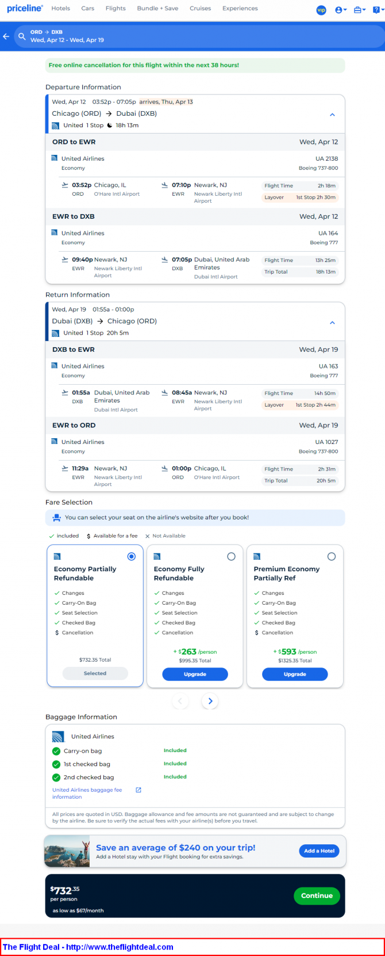The image size is (385, 956).
Task: Click United logo in EWR to DXB segment
Action: click(55, 233)
